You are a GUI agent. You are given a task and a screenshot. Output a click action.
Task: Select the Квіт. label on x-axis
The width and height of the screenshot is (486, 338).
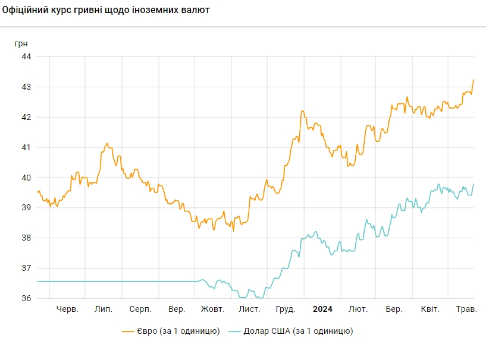429,309
